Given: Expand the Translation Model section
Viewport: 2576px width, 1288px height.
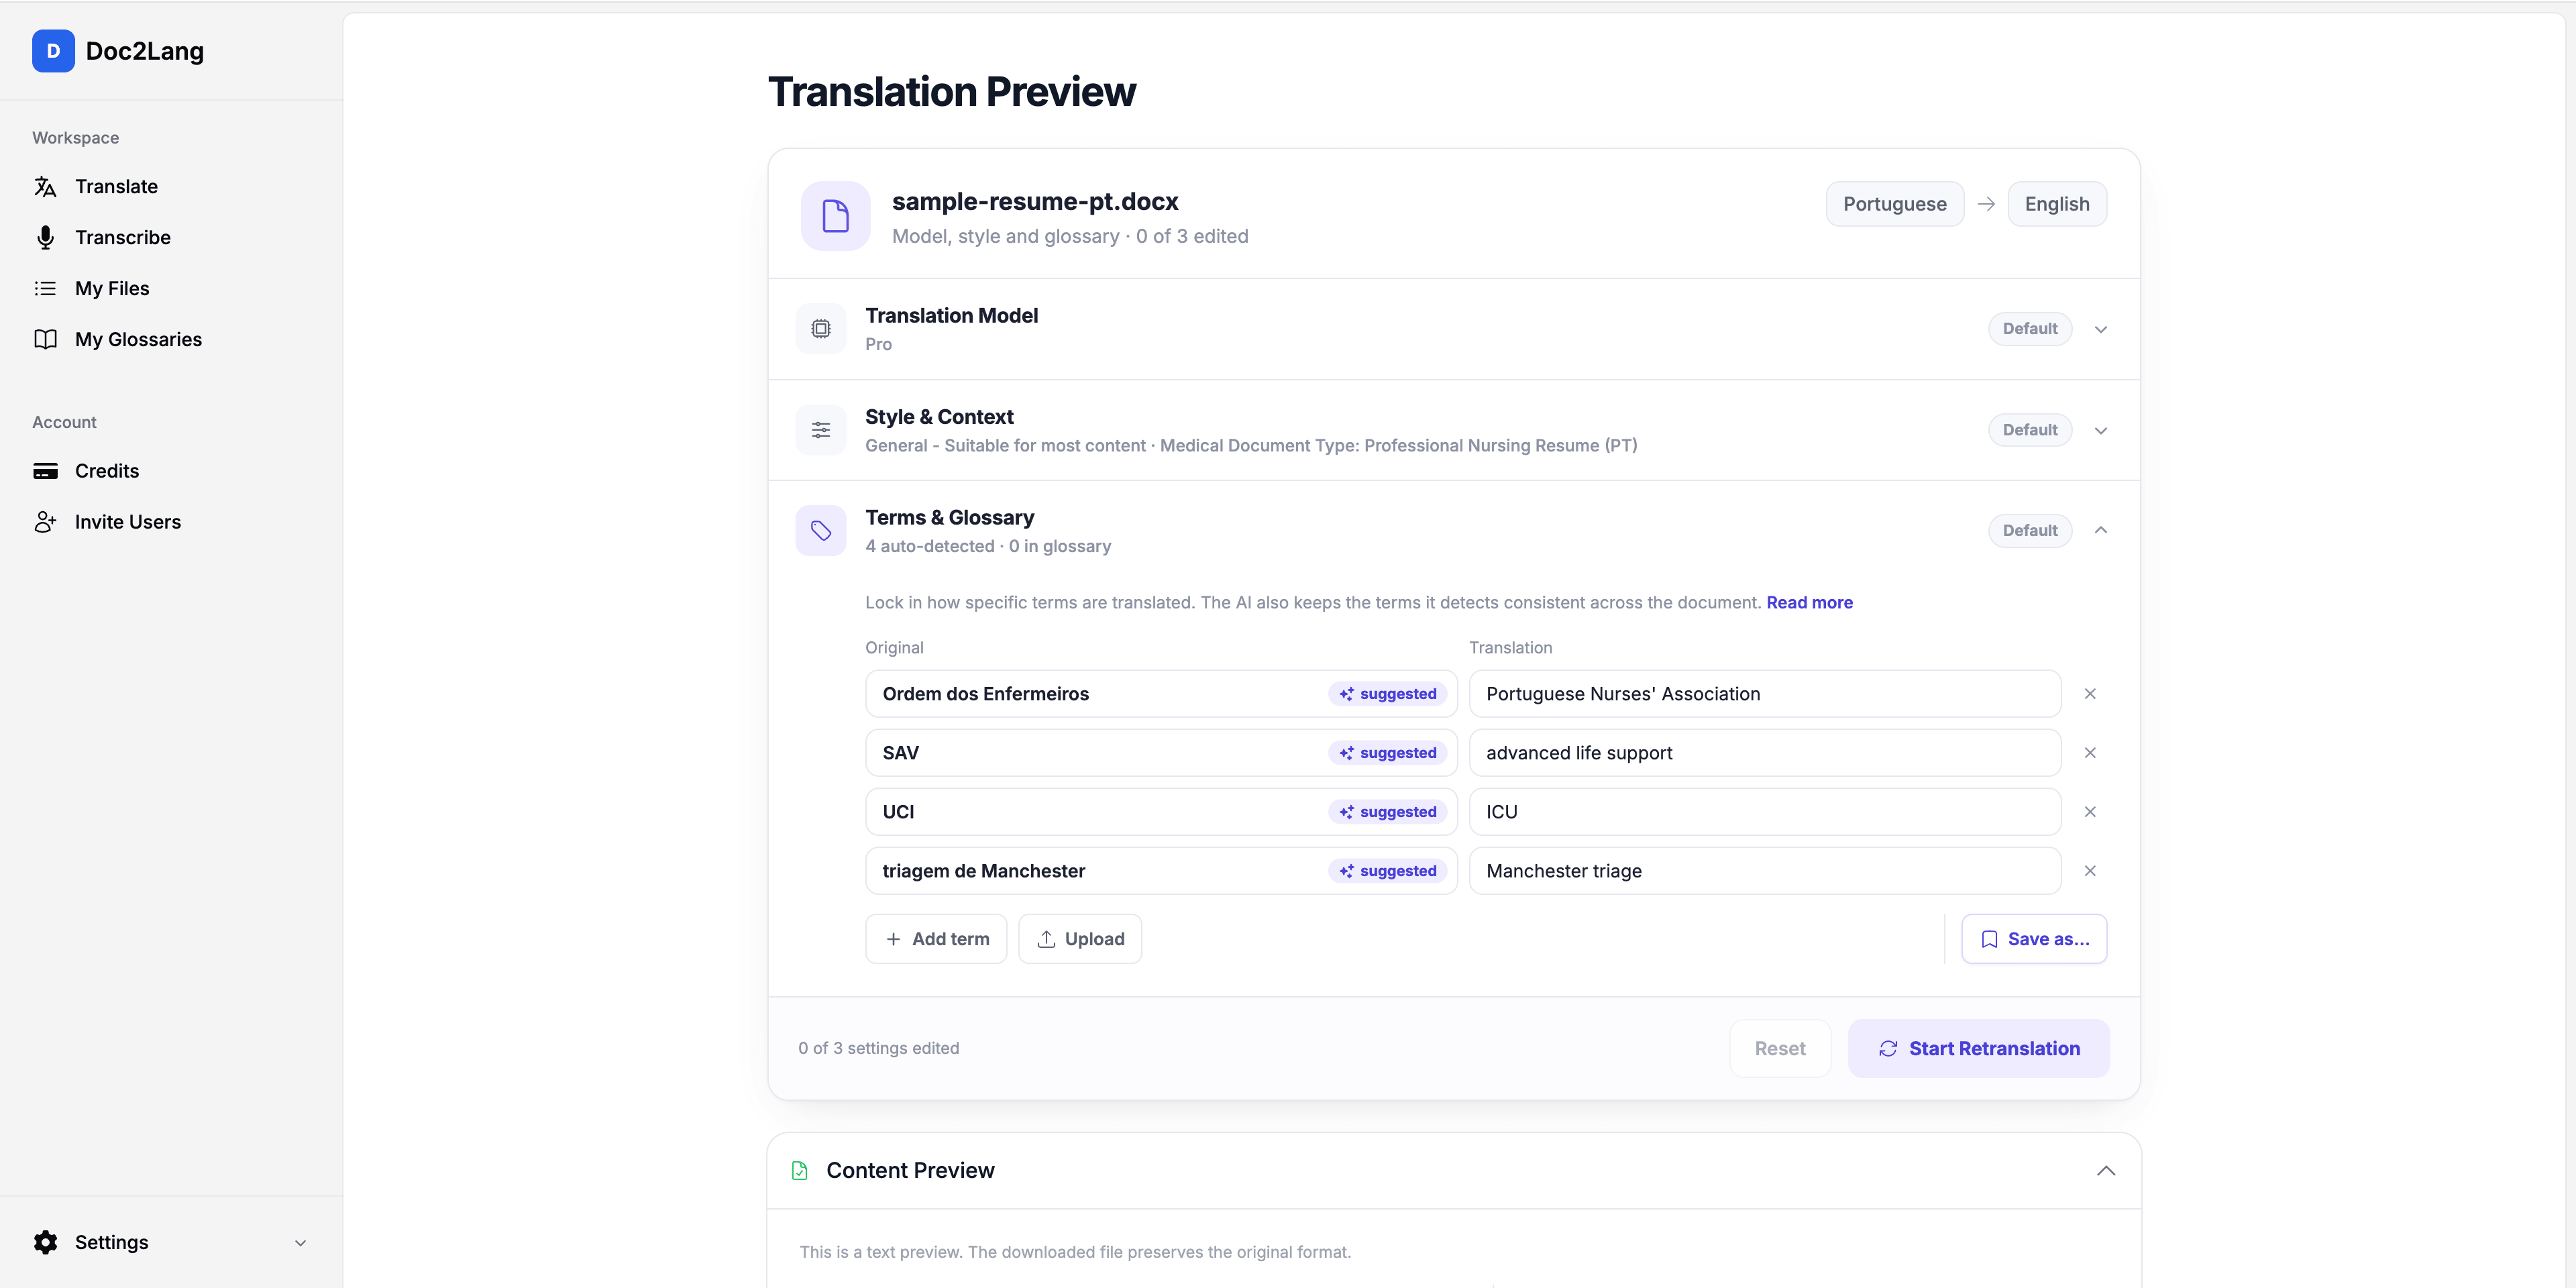Looking at the screenshot, I should pos(2101,330).
